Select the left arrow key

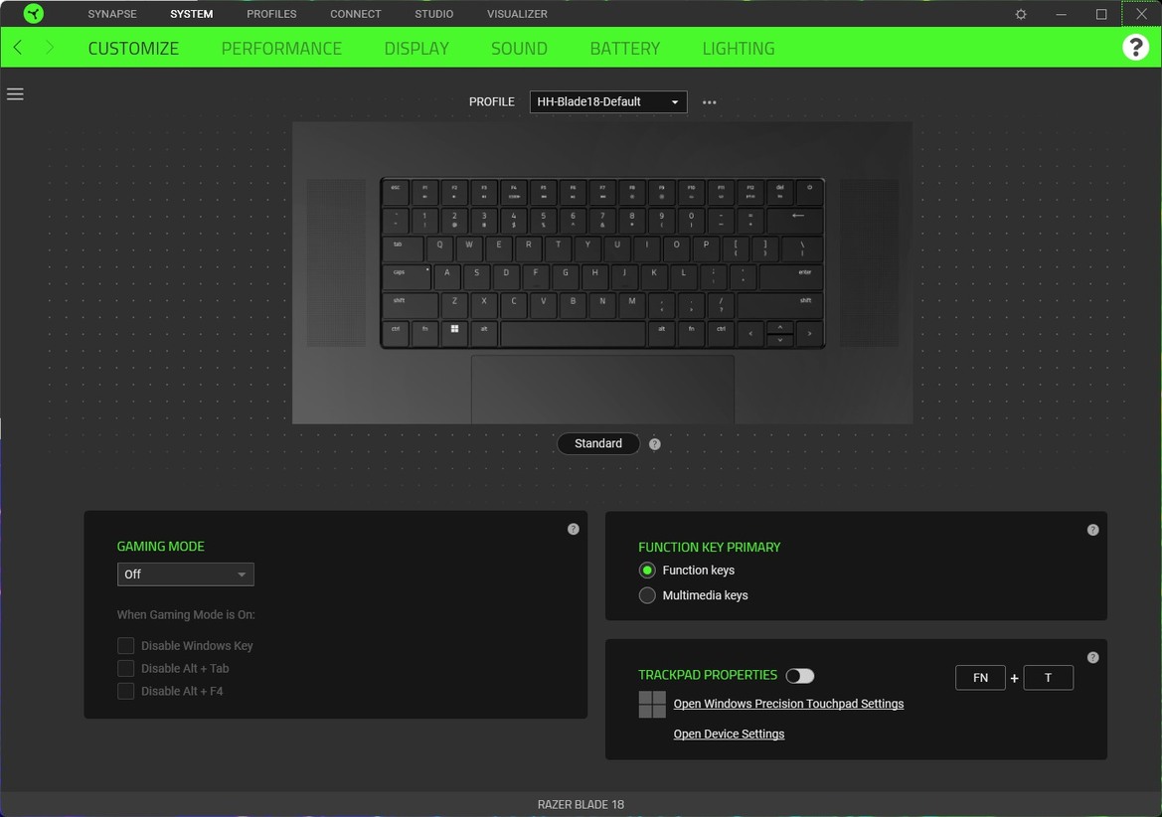(749, 333)
